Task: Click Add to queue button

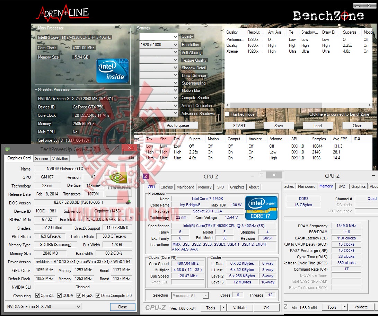Action: pos(178,125)
